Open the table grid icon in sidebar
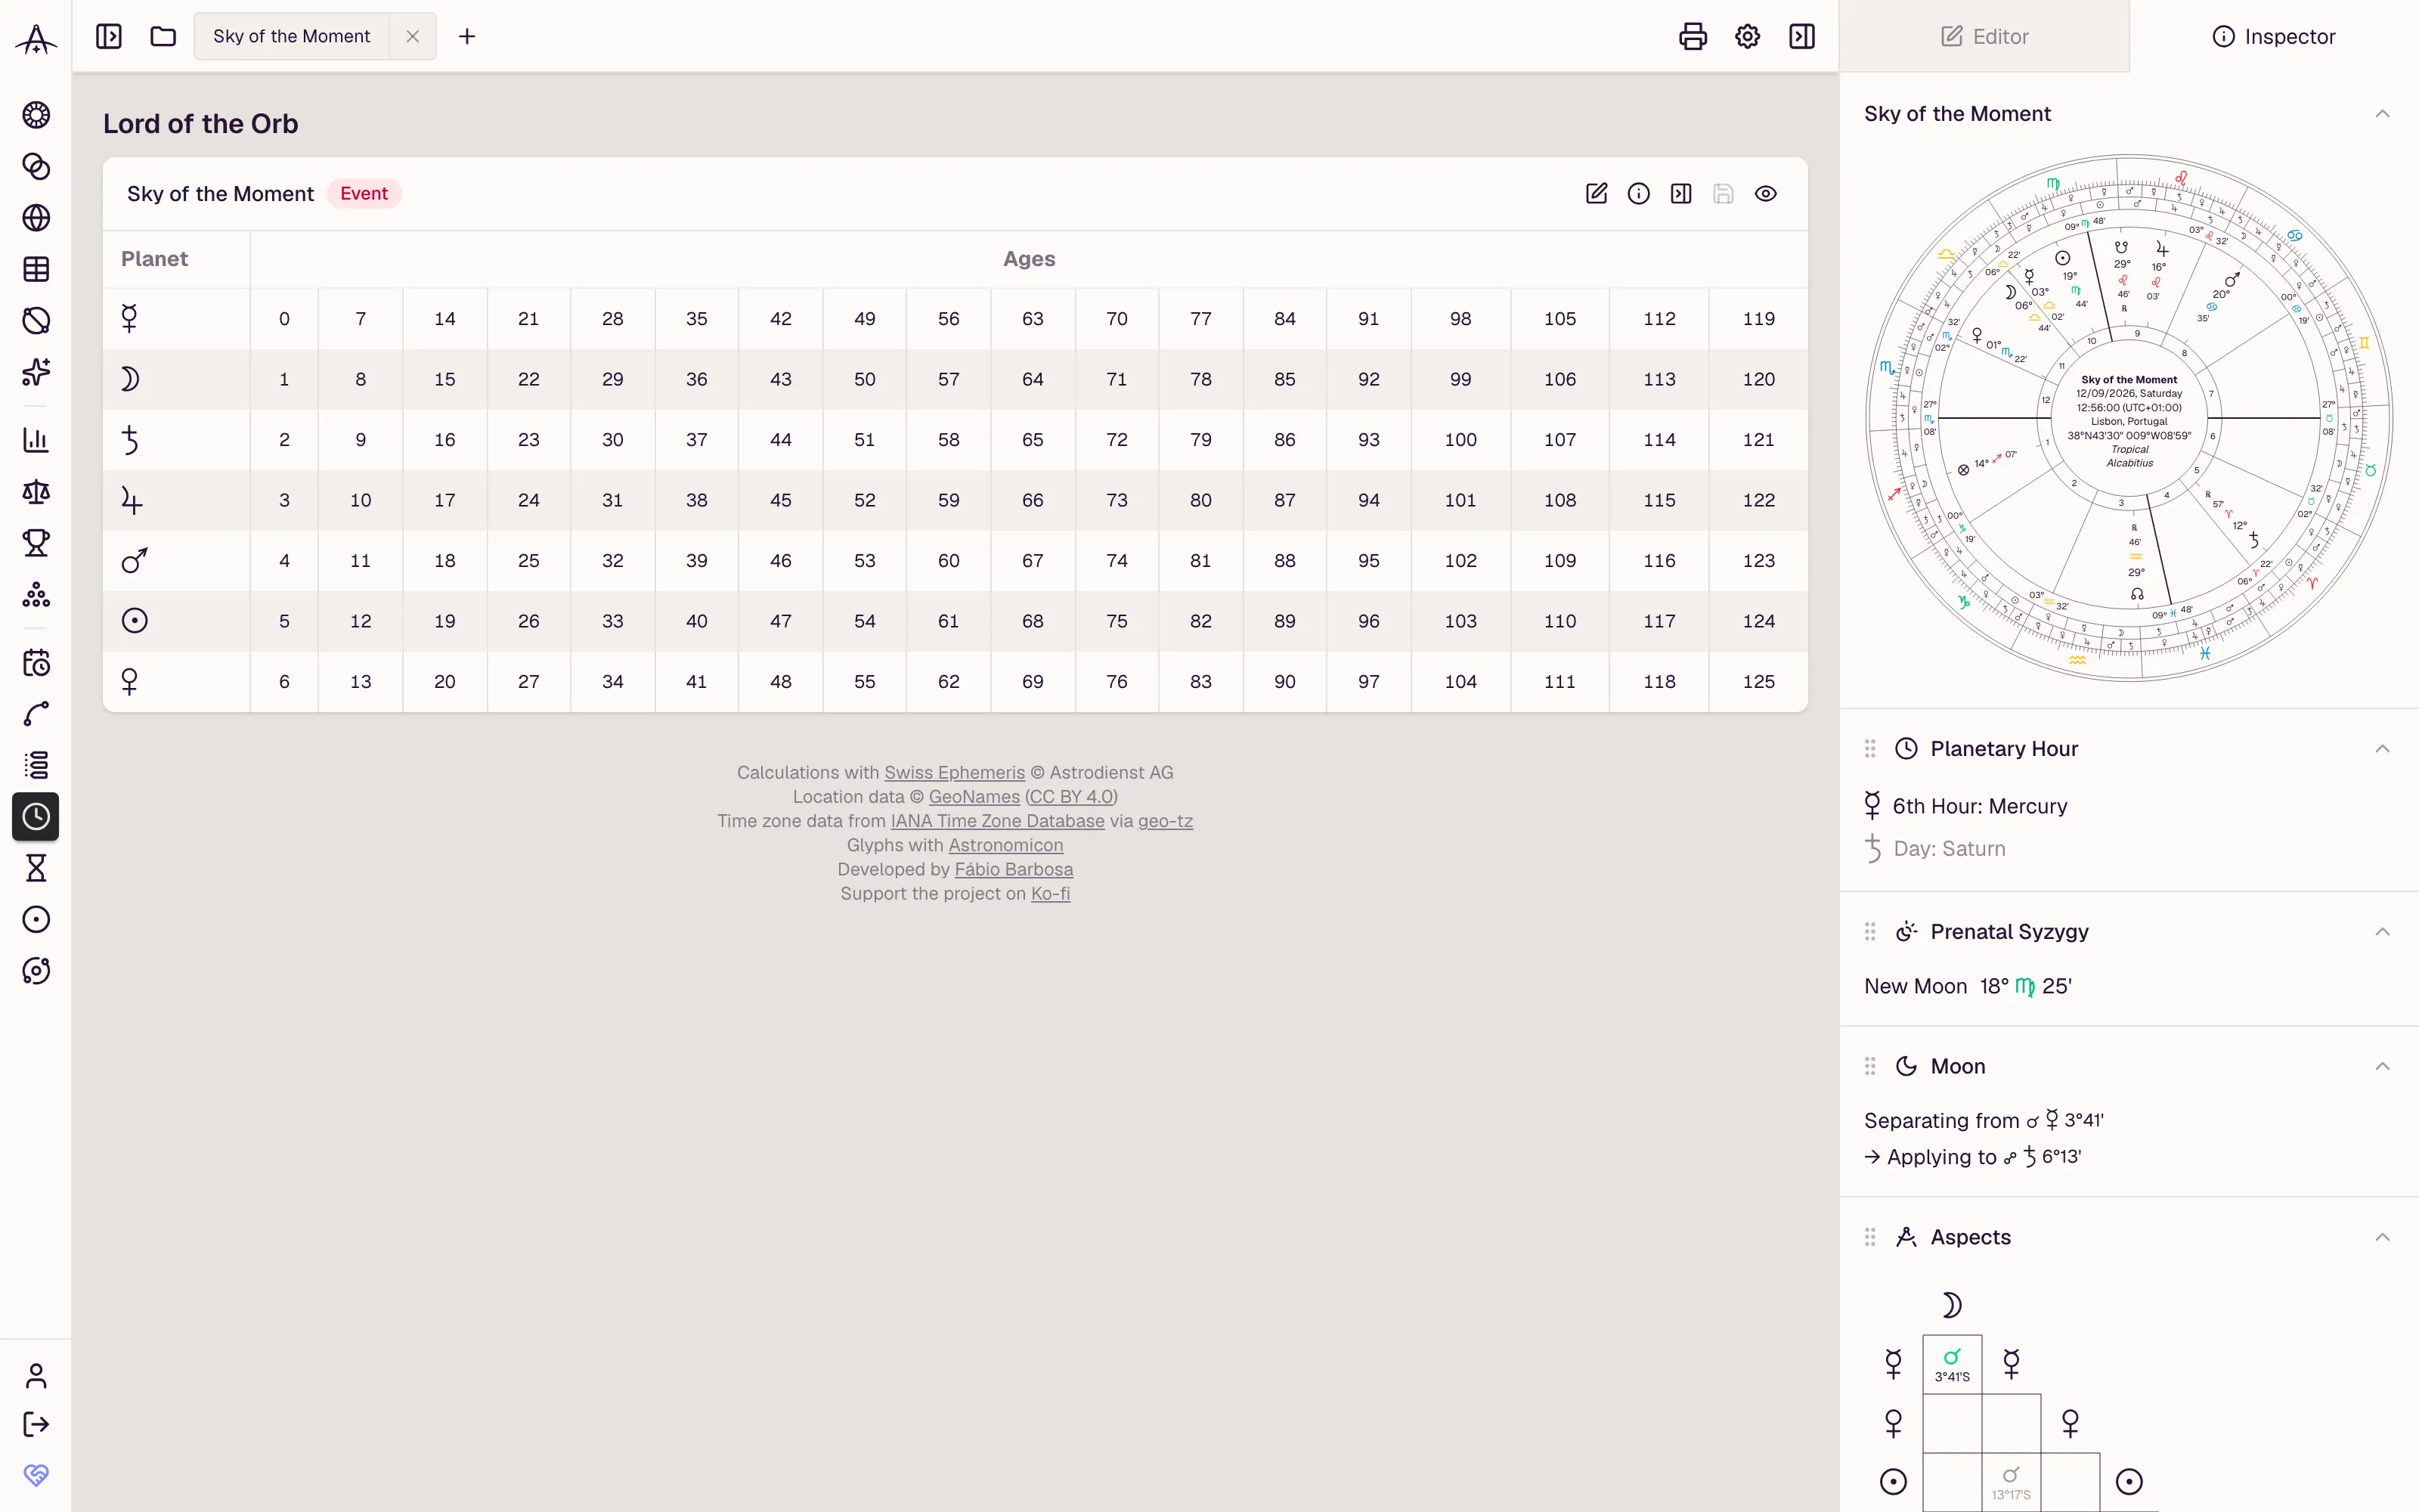2419x1512 pixels. click(36, 269)
